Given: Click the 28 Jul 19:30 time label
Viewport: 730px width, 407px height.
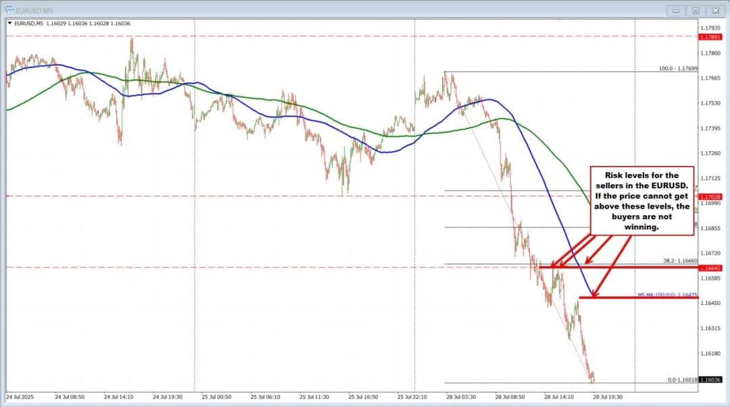Looking at the screenshot, I should point(607,397).
